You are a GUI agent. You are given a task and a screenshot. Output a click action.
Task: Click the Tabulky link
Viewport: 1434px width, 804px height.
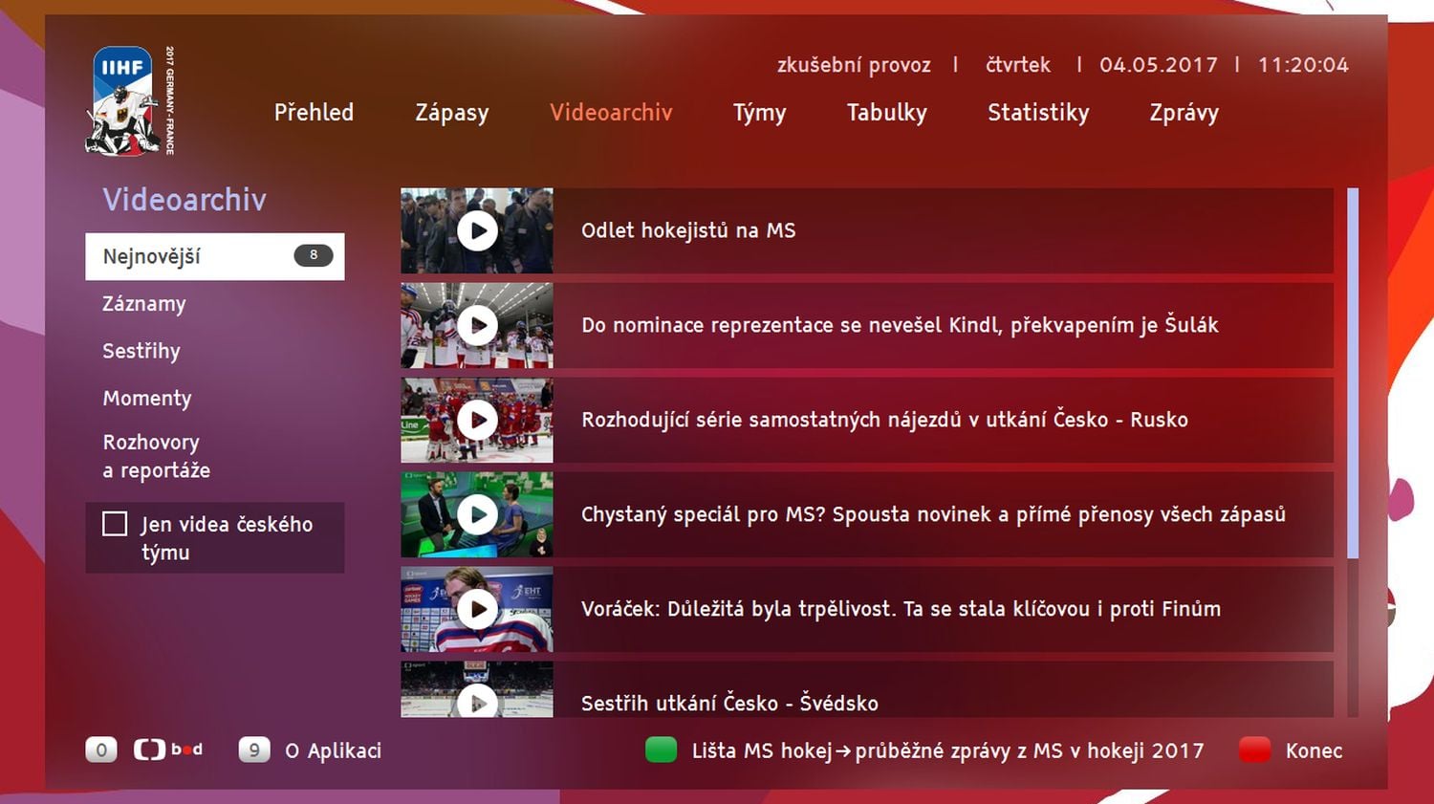[887, 113]
